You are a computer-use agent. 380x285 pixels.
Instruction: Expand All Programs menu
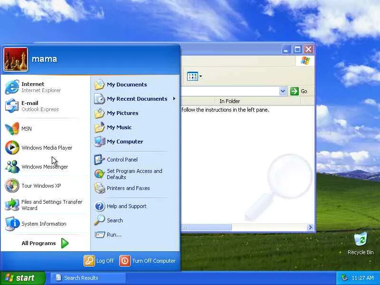point(45,243)
